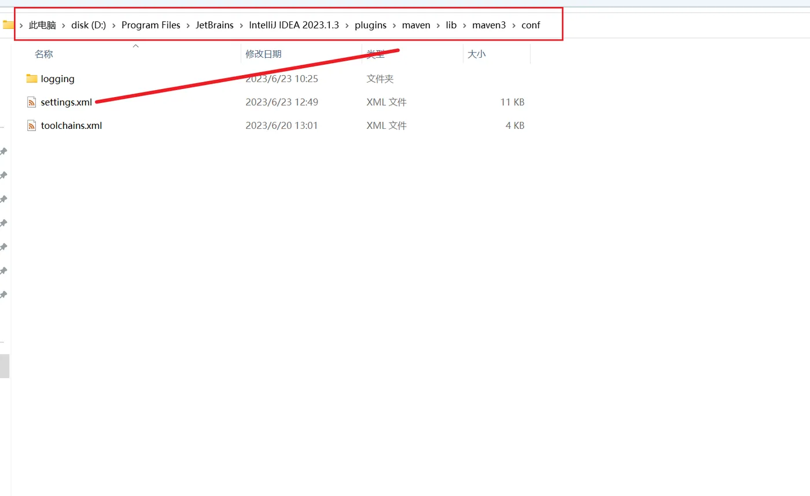Open the chevron dropdown after disk (D:)

click(114, 25)
